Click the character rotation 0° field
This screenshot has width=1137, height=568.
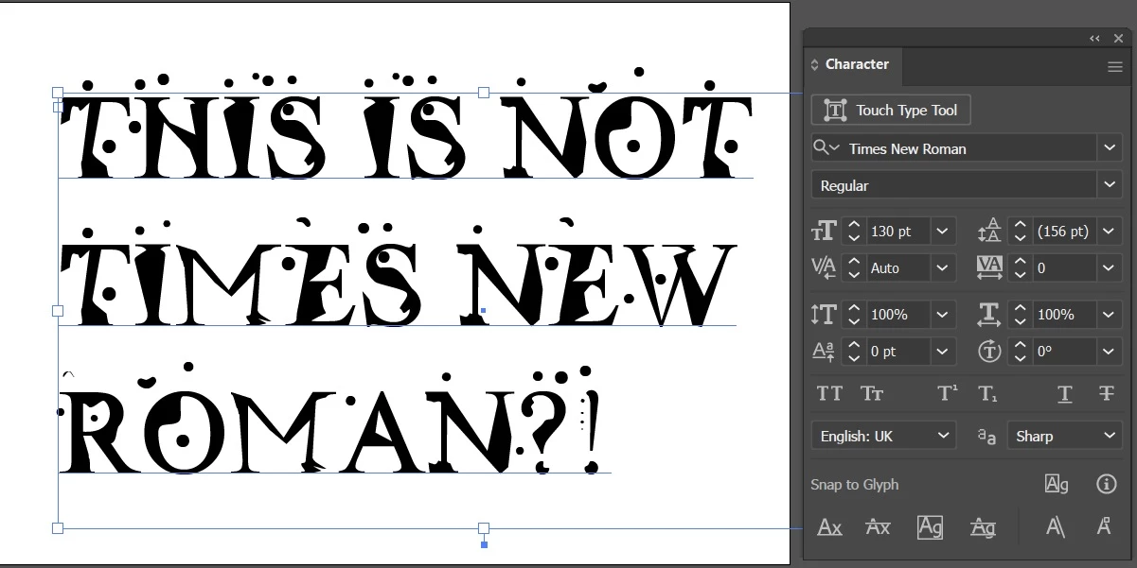click(x=1063, y=351)
